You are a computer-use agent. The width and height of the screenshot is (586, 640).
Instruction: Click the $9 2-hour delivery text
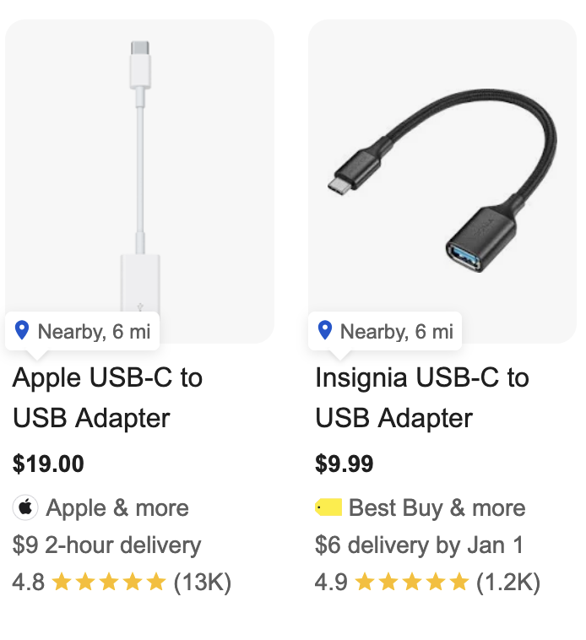(x=106, y=545)
